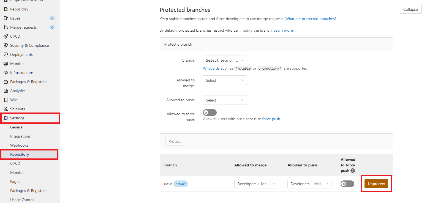
Task: Toggle force push for main branch
Action: 347,184
